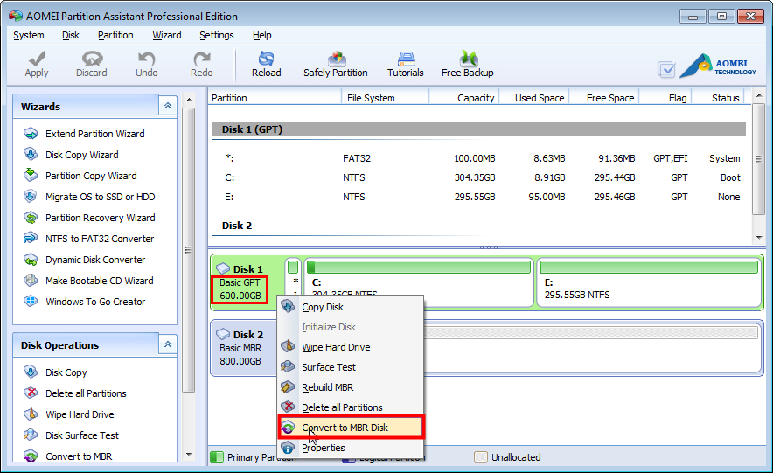Image resolution: width=773 pixels, height=473 pixels.
Task: Click the E: 295.55GB NTFS partition block
Action: click(649, 282)
